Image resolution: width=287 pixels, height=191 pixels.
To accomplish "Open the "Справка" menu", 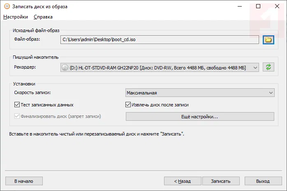I will (x=43, y=17).
